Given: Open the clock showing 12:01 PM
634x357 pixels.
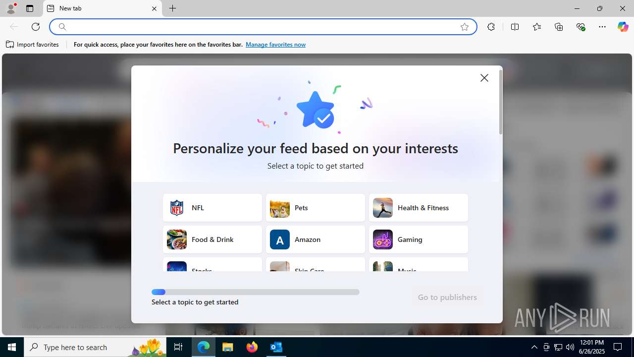Looking at the screenshot, I should point(591,347).
